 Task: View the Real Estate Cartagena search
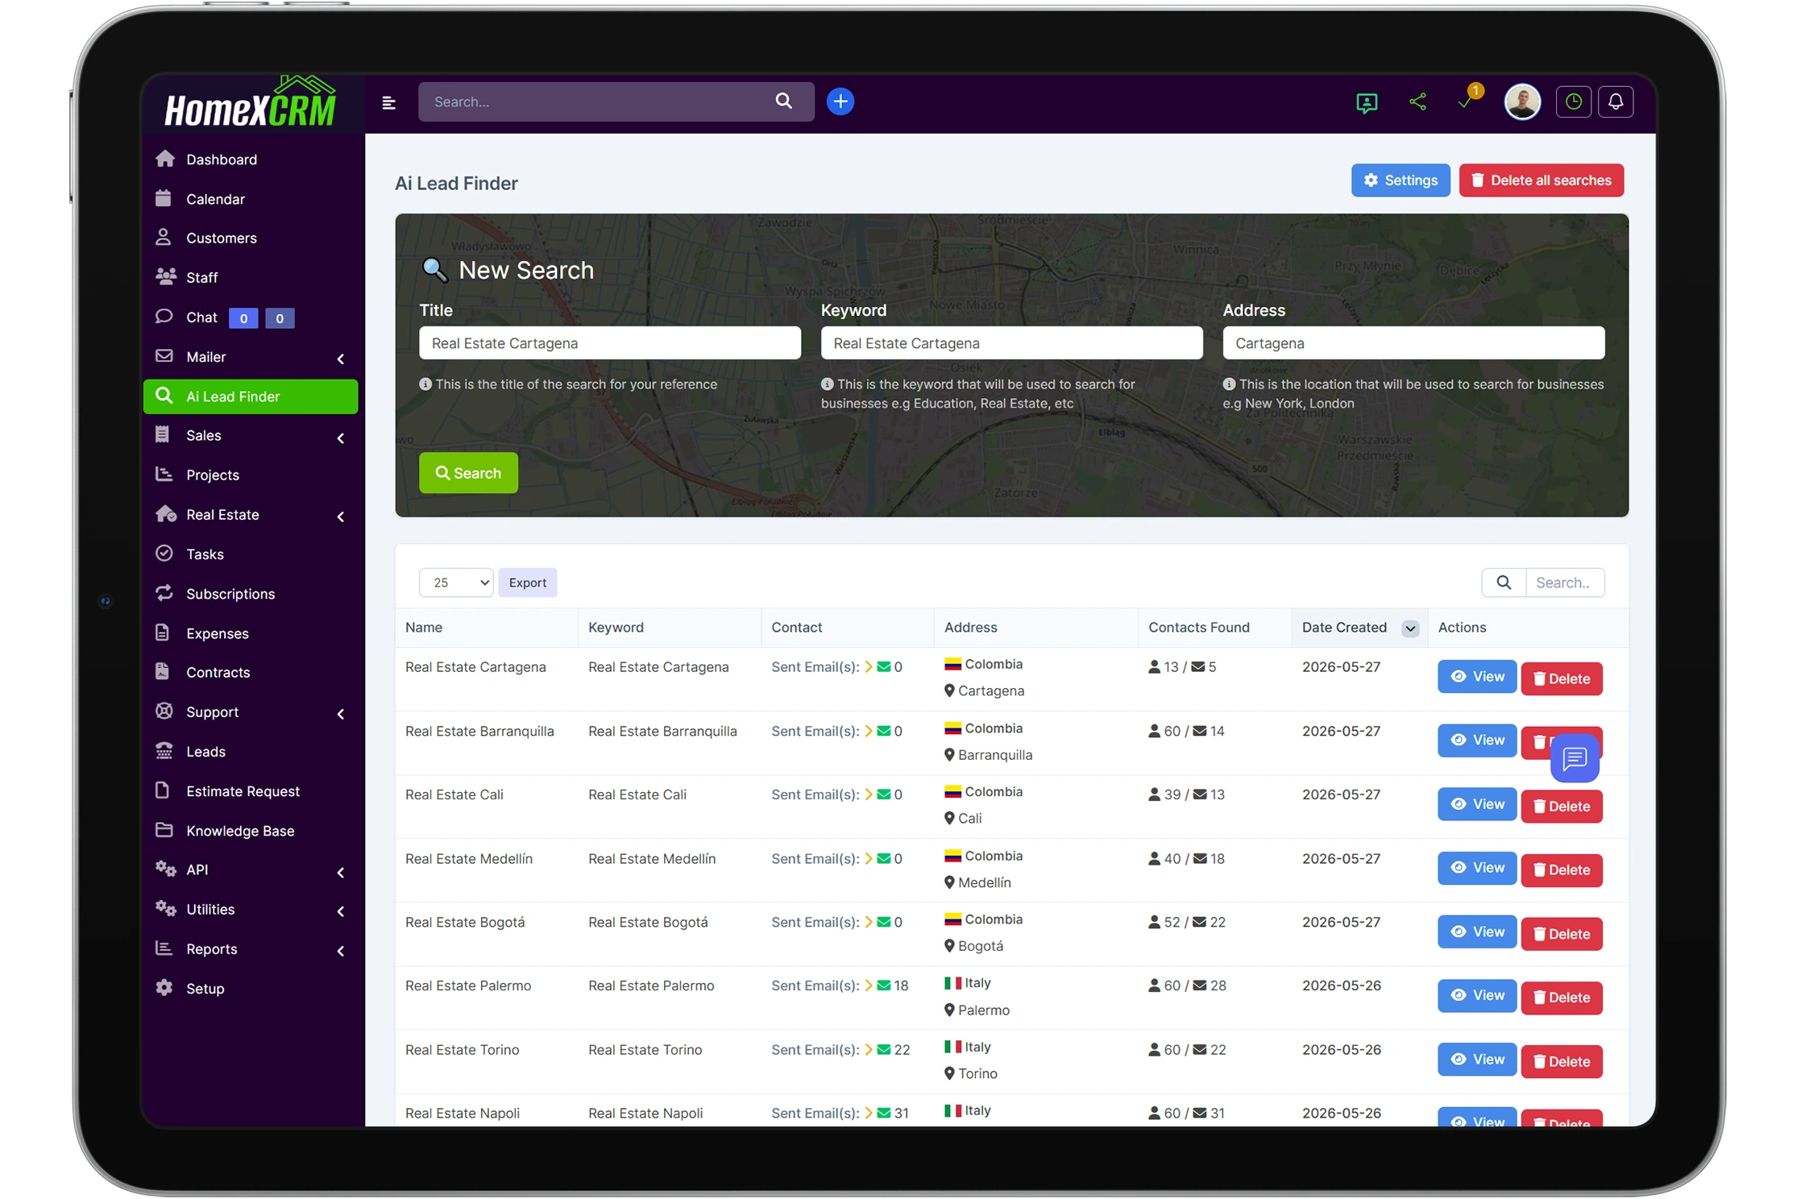(x=1477, y=677)
